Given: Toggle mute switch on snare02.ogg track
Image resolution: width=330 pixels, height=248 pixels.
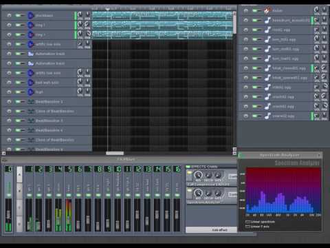Looking at the screenshot, I should point(256,116).
